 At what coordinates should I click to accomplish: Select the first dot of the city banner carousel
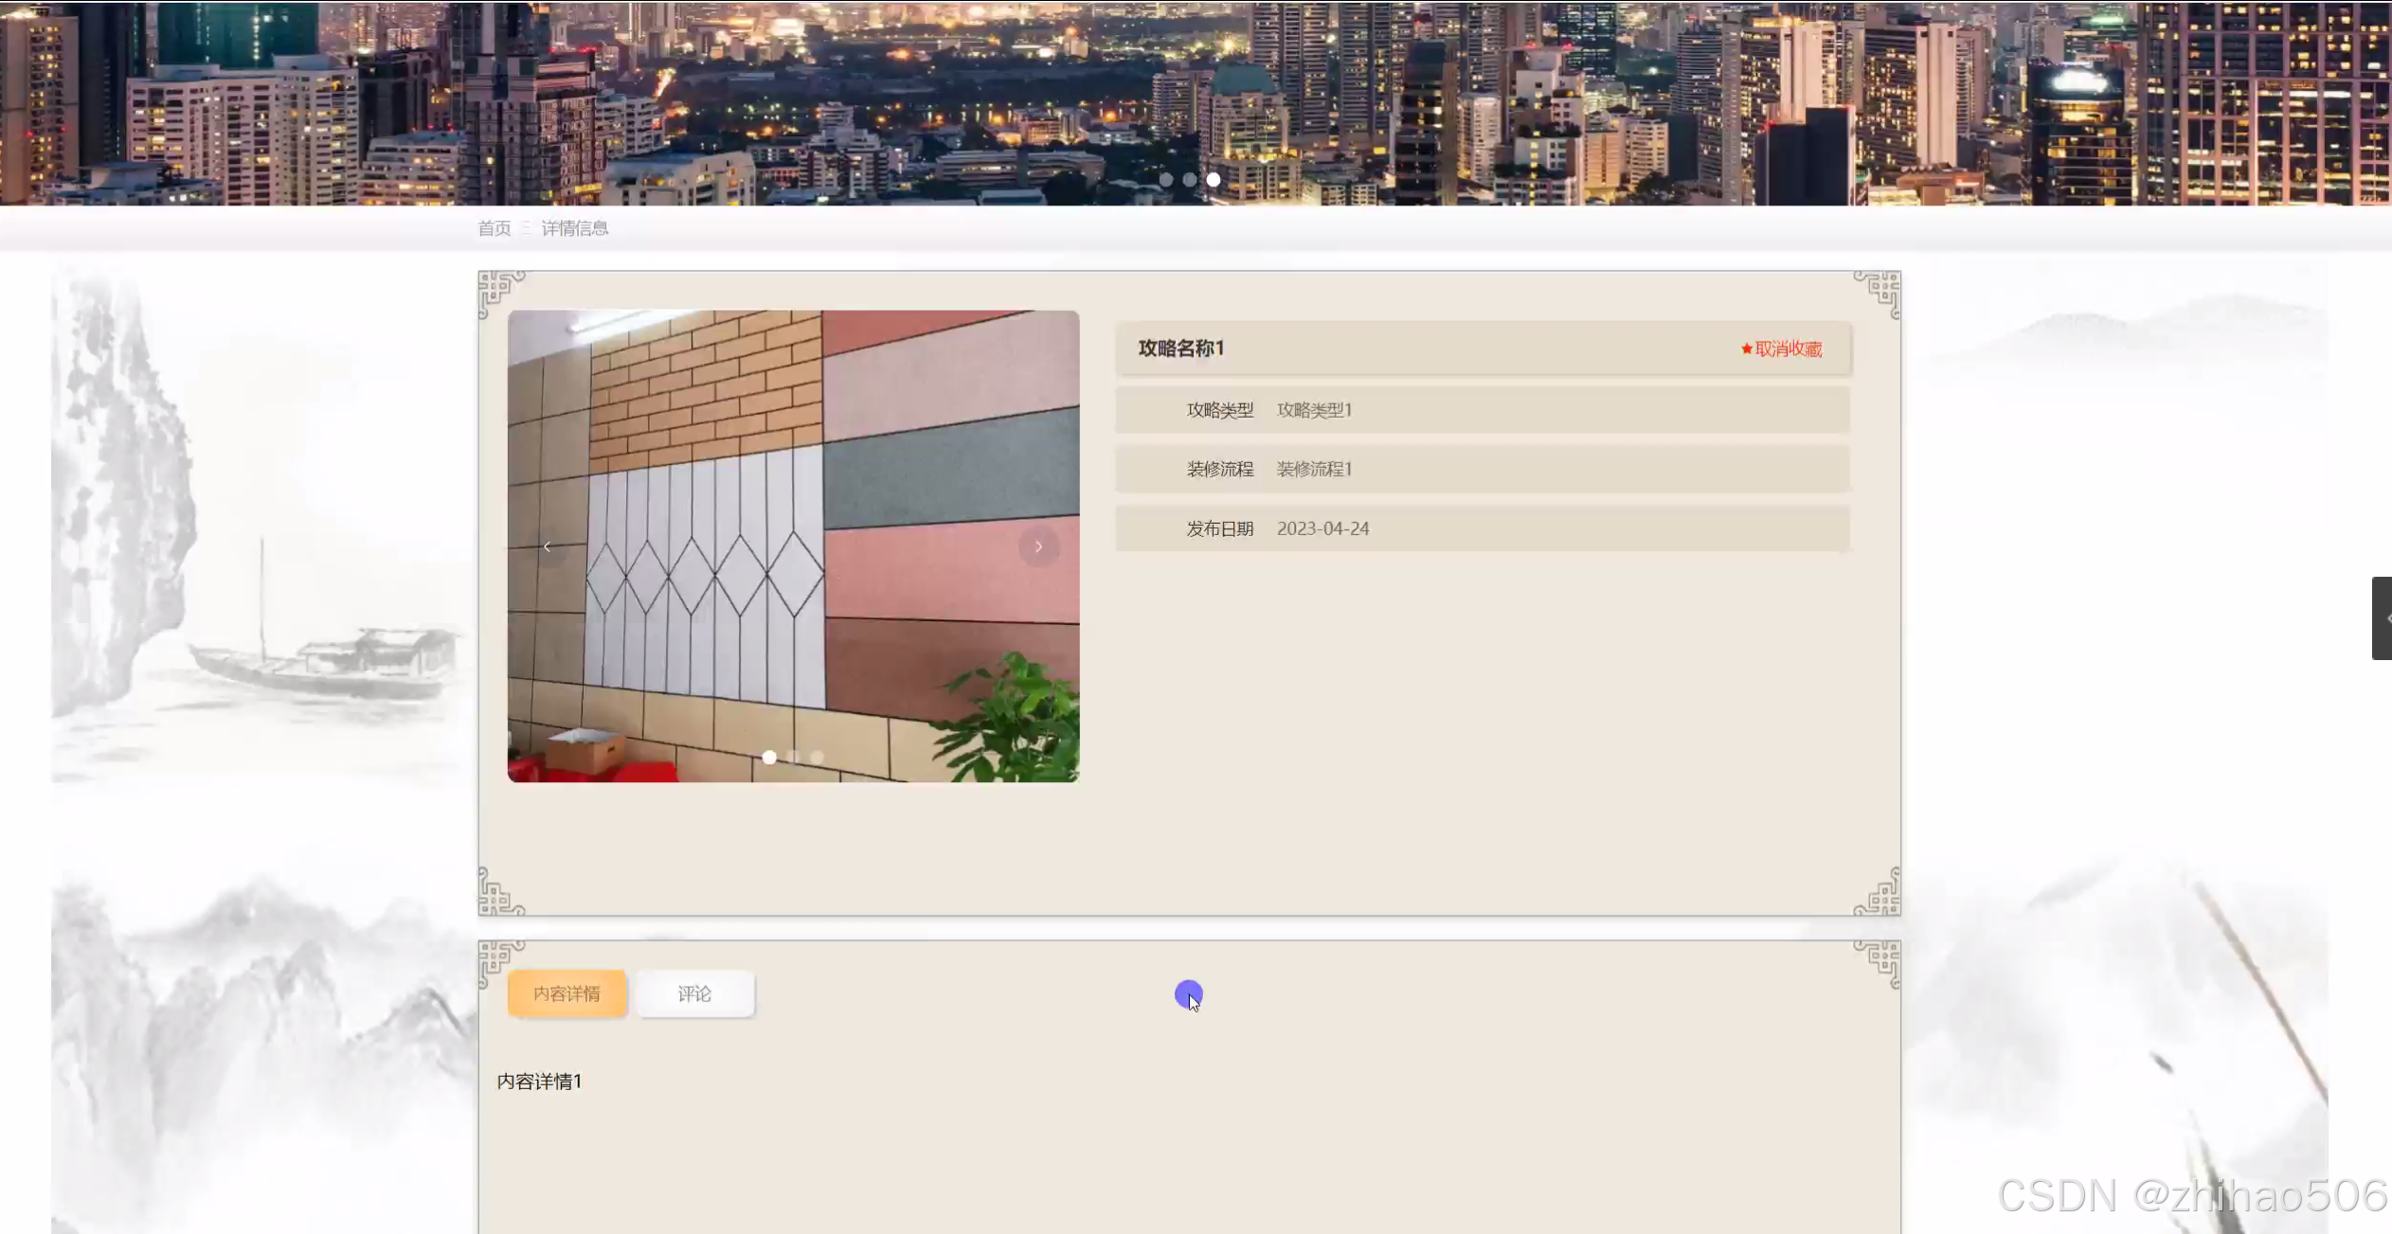point(1166,180)
